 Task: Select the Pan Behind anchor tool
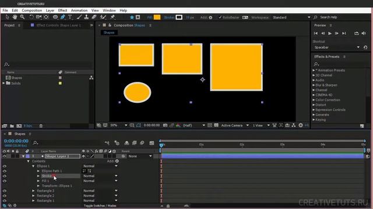point(46,17)
